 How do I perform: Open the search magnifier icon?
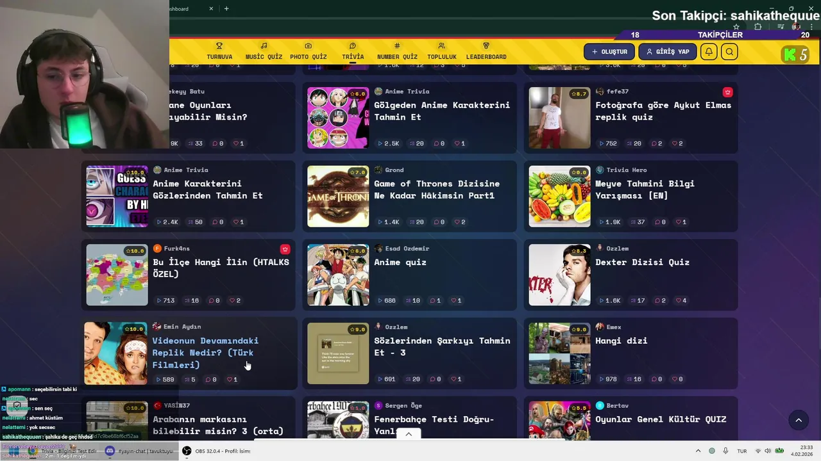729,52
